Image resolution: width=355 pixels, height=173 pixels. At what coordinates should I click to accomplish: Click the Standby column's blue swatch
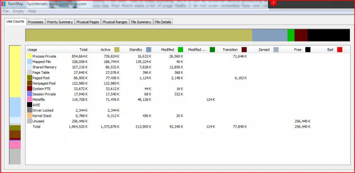tap(149, 50)
